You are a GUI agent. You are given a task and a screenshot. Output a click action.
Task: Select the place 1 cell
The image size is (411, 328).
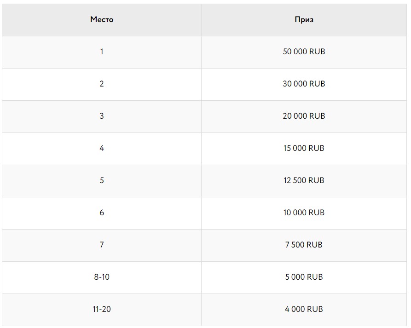(x=102, y=52)
